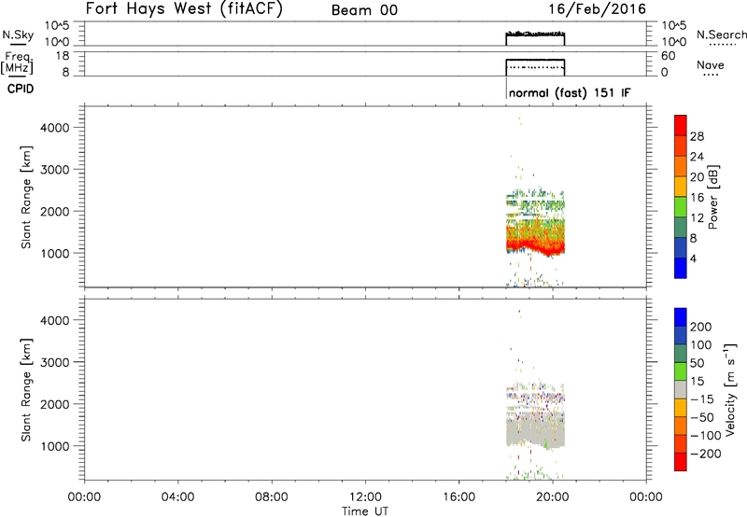The height and width of the screenshot is (517, 747).
Task: Click the 08:00 time tick label
Action: pos(271,497)
